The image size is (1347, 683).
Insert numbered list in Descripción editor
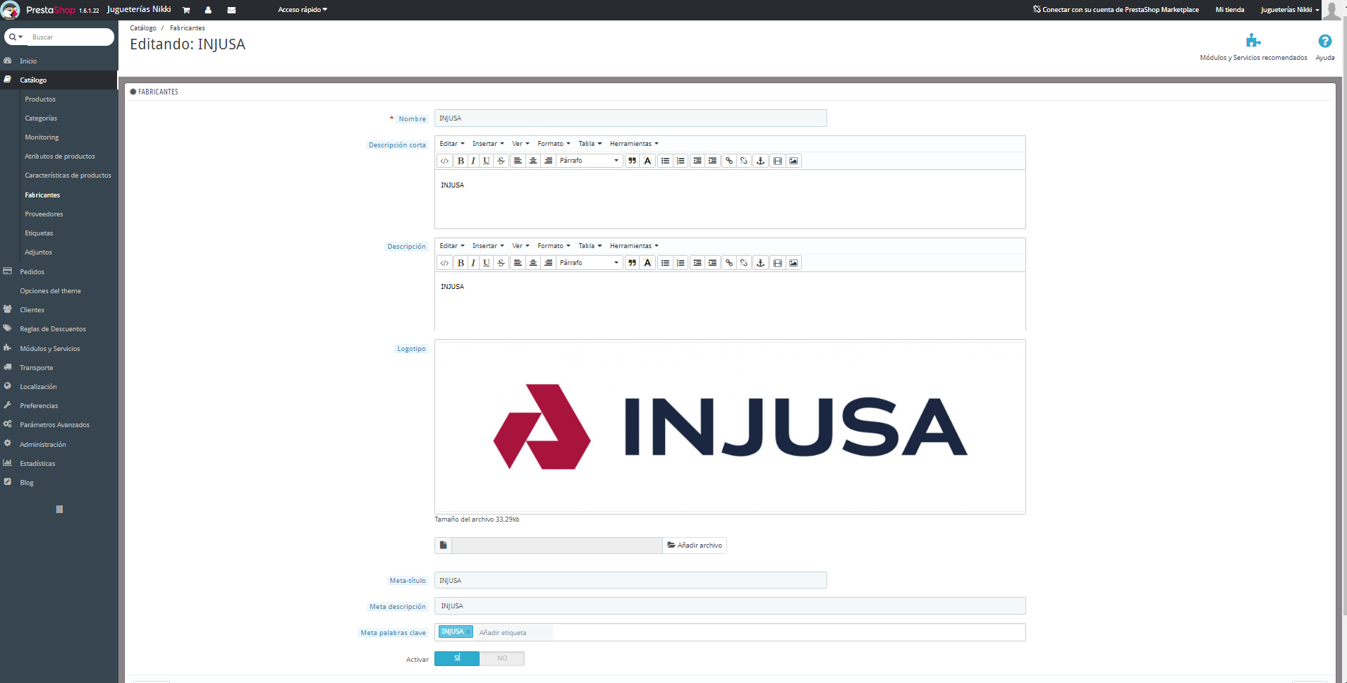(681, 263)
